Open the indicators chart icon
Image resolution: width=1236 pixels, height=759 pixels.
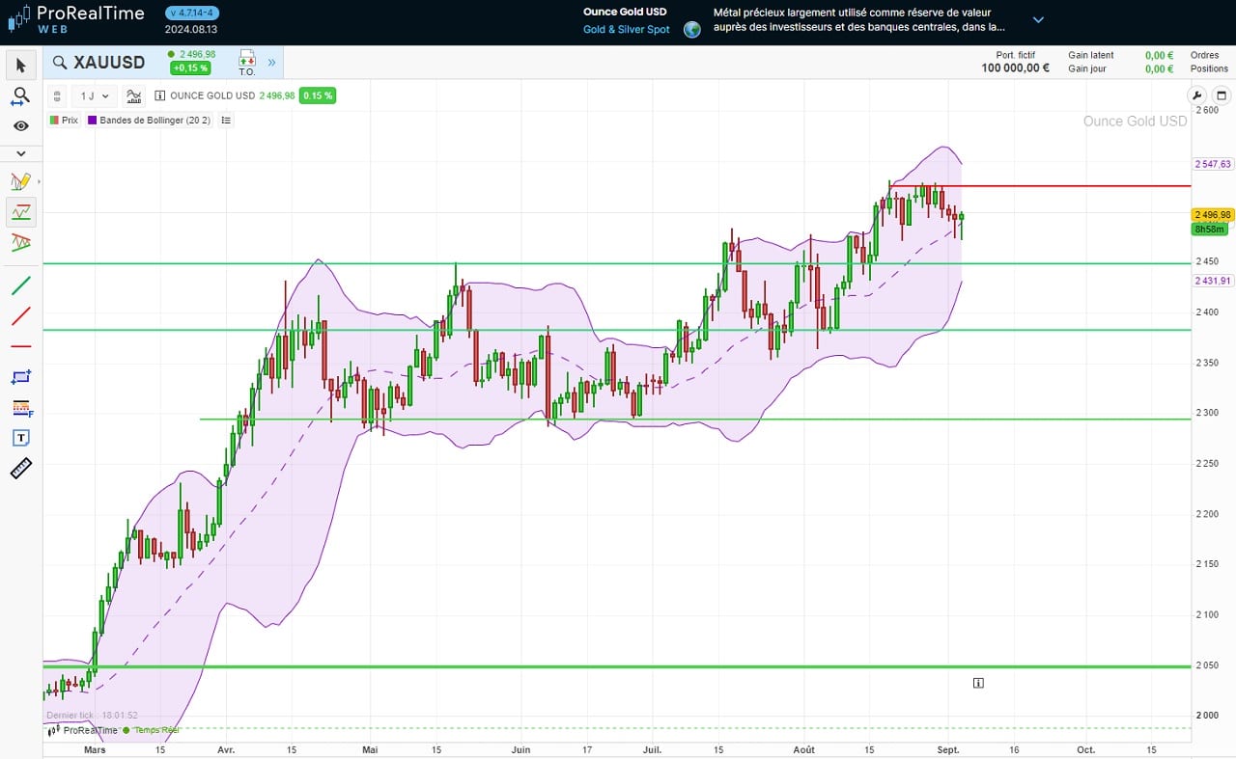tap(133, 95)
